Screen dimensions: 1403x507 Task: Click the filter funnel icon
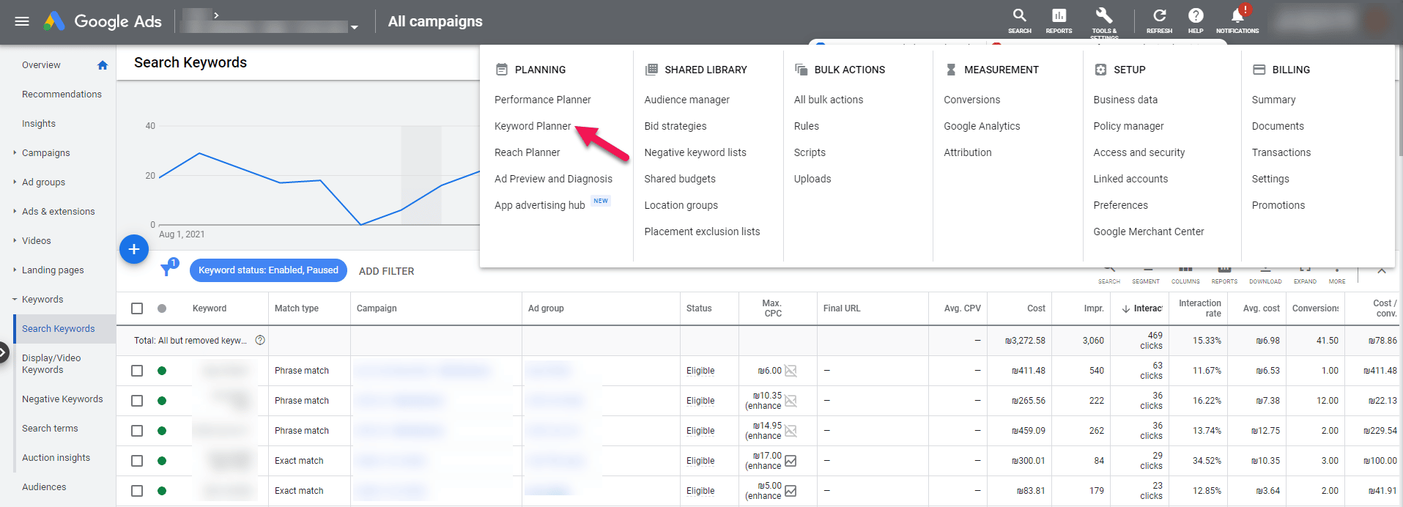click(x=167, y=270)
